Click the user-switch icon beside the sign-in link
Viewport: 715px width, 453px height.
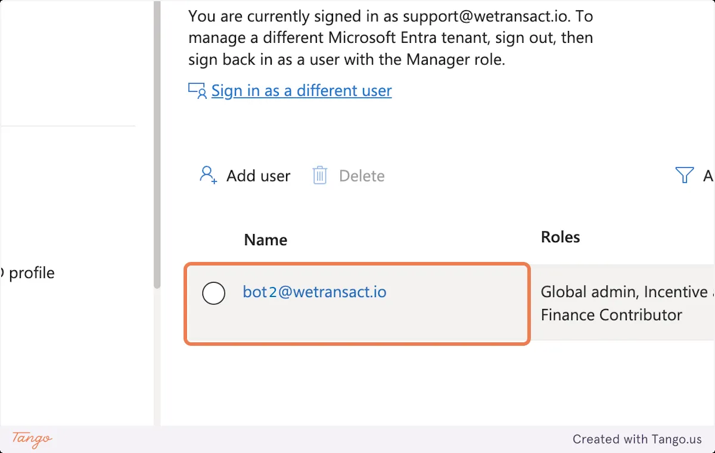pyautogui.click(x=197, y=90)
